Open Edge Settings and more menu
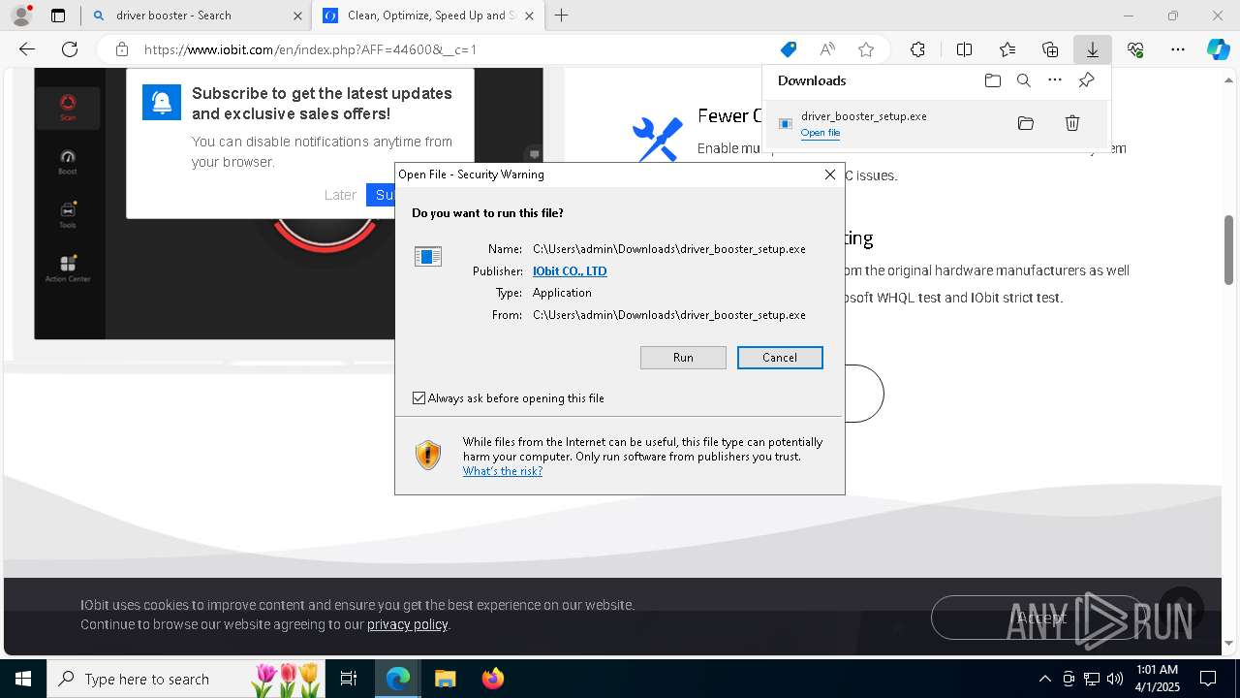This screenshot has height=698, width=1240. click(x=1178, y=49)
